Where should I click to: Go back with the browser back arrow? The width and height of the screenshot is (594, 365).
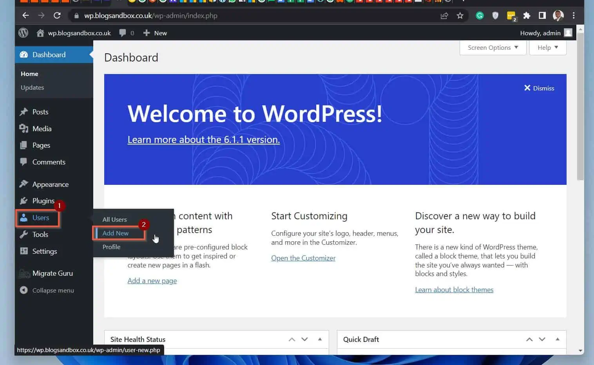click(25, 16)
